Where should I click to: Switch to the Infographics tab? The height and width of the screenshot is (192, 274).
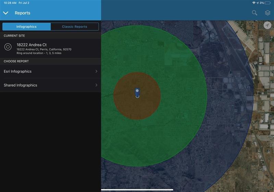[x=27, y=27]
